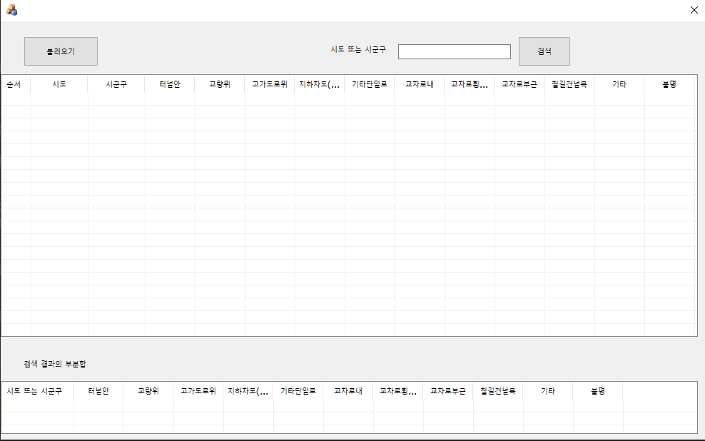This screenshot has width=705, height=441.
Task: Click subtotal grid 교차로내 column header
Action: (x=348, y=391)
